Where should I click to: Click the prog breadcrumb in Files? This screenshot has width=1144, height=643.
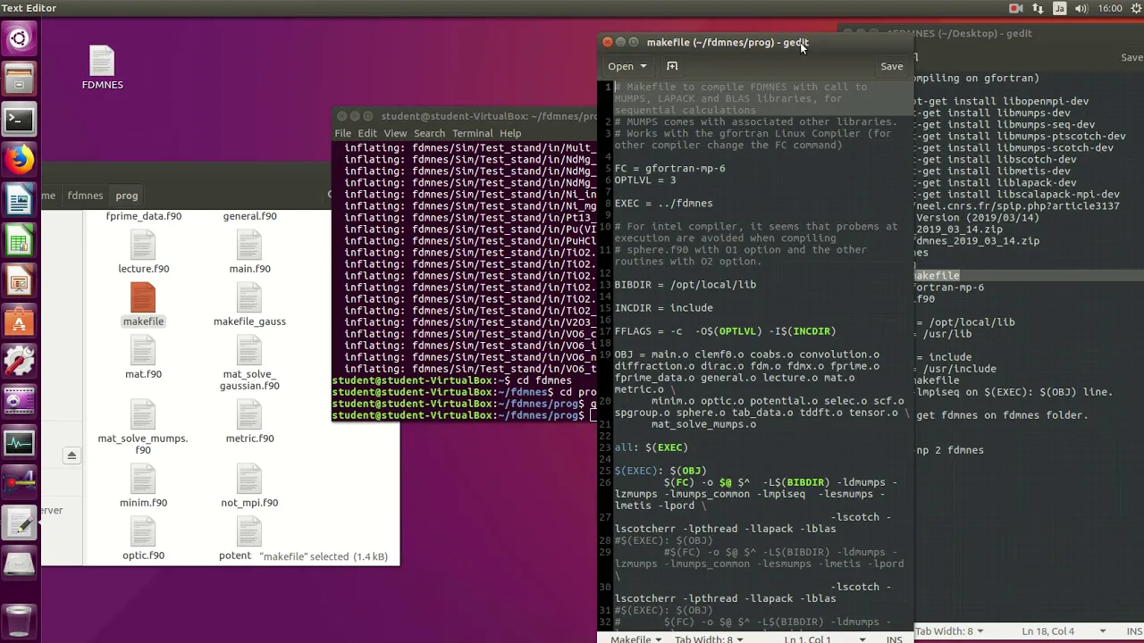tap(127, 196)
